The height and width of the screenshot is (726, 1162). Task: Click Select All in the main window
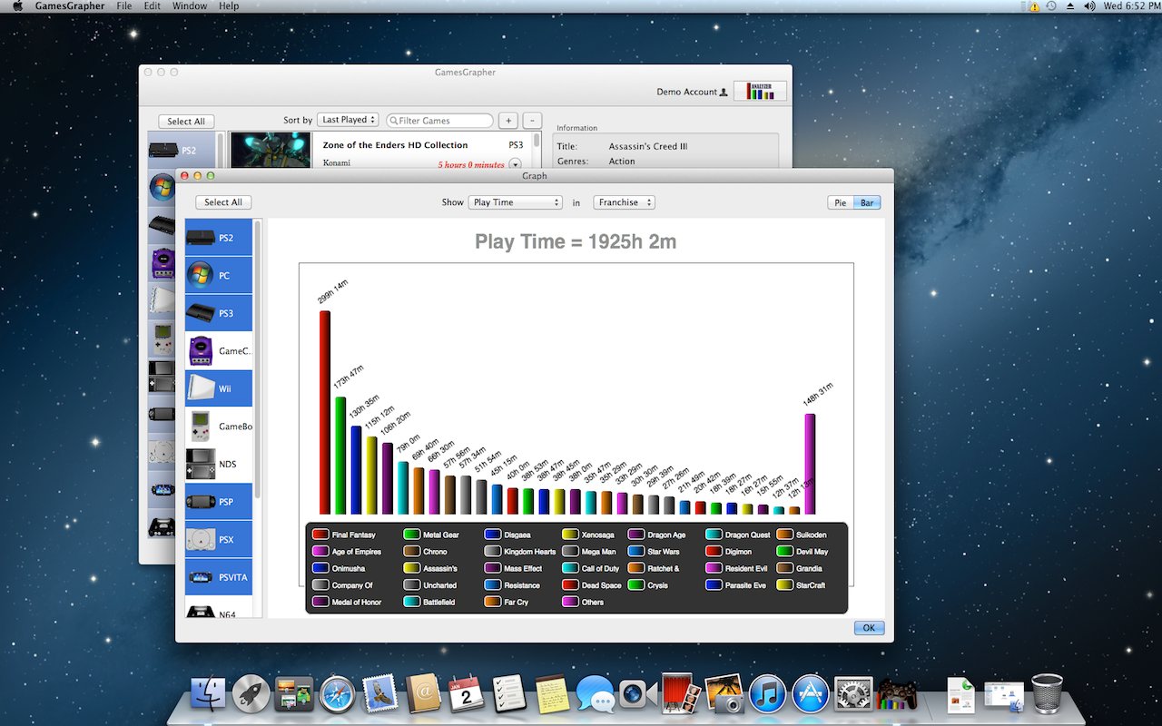(x=186, y=122)
